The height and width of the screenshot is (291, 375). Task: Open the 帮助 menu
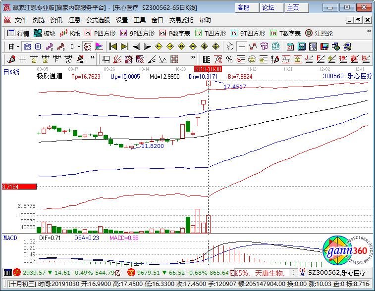205,20
